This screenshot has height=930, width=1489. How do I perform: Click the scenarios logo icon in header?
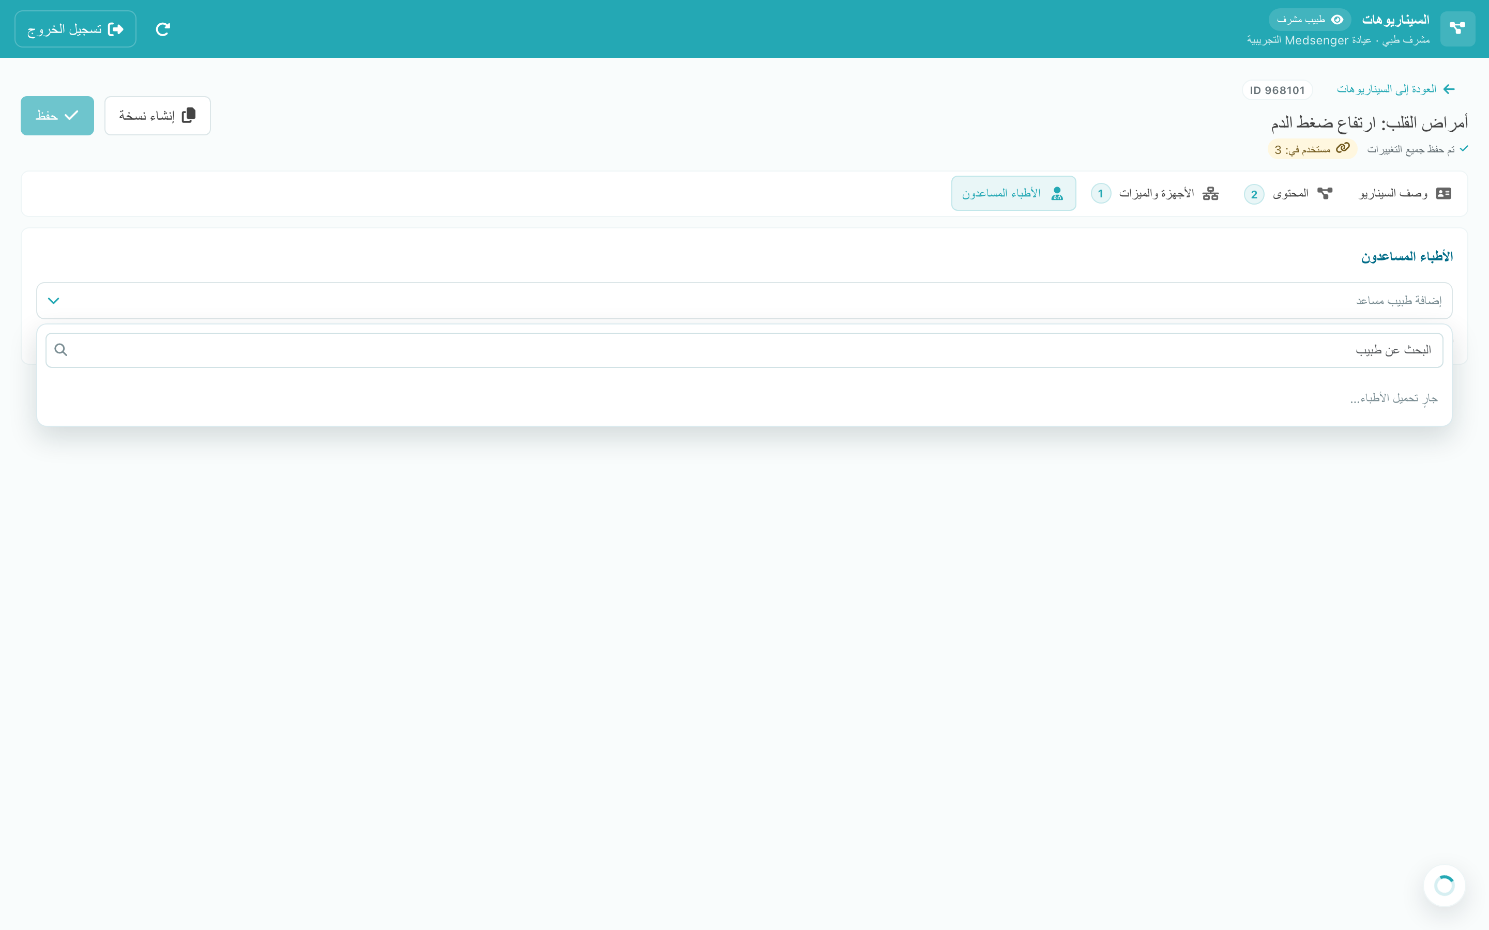click(1457, 28)
